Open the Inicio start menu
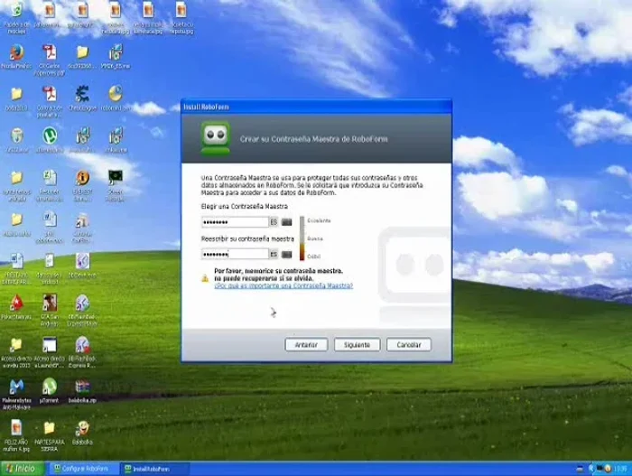The width and height of the screenshot is (632, 476). click(x=20, y=468)
